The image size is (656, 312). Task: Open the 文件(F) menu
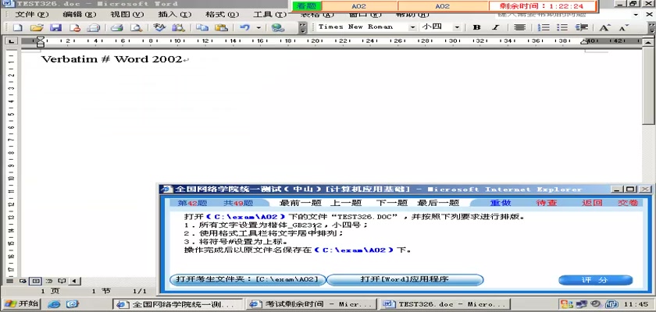32,15
